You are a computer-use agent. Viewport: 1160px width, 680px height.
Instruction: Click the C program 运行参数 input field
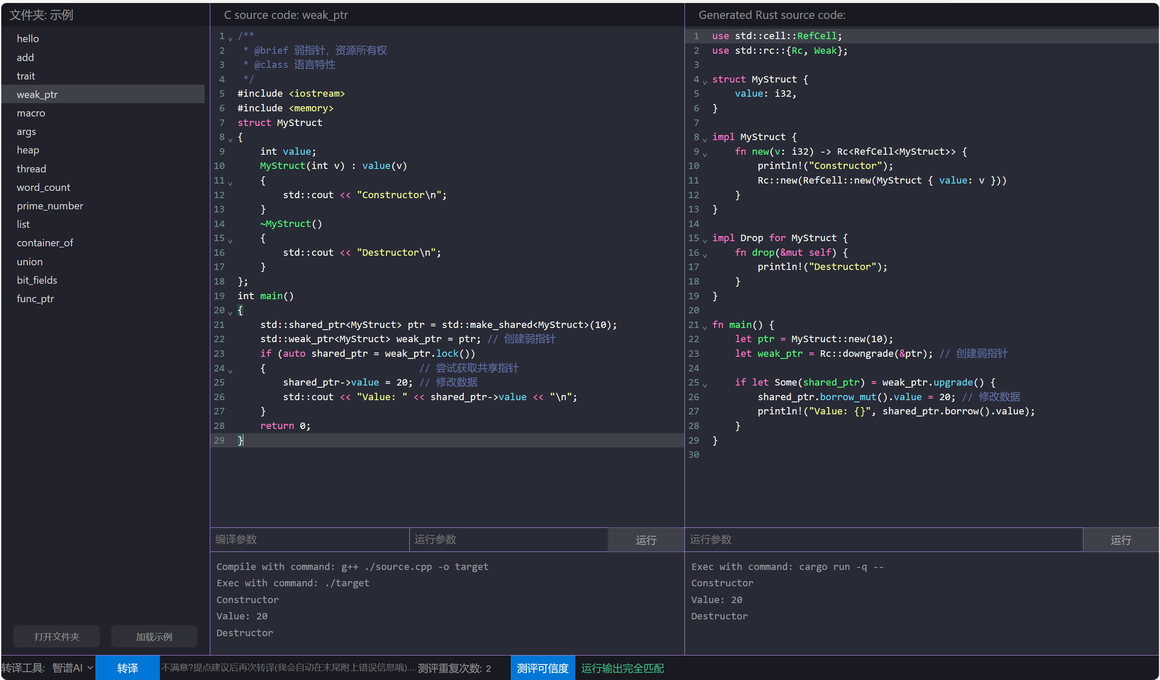tap(509, 539)
